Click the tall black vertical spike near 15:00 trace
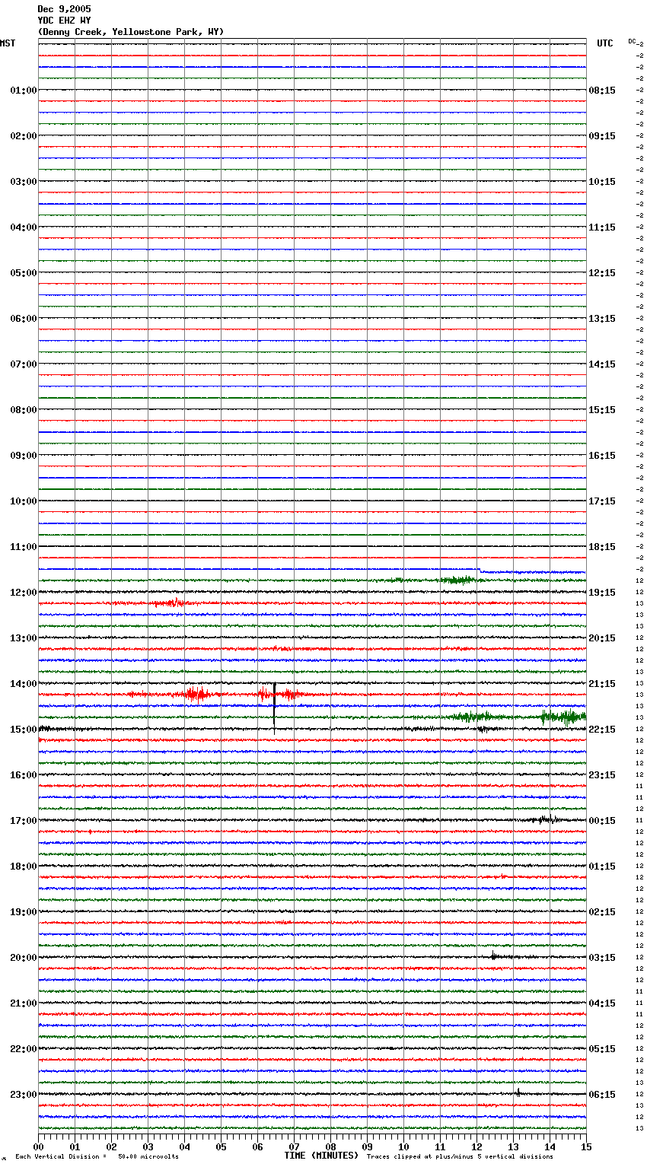Image resolution: width=647 pixels, height=1167 pixels. 274,708
